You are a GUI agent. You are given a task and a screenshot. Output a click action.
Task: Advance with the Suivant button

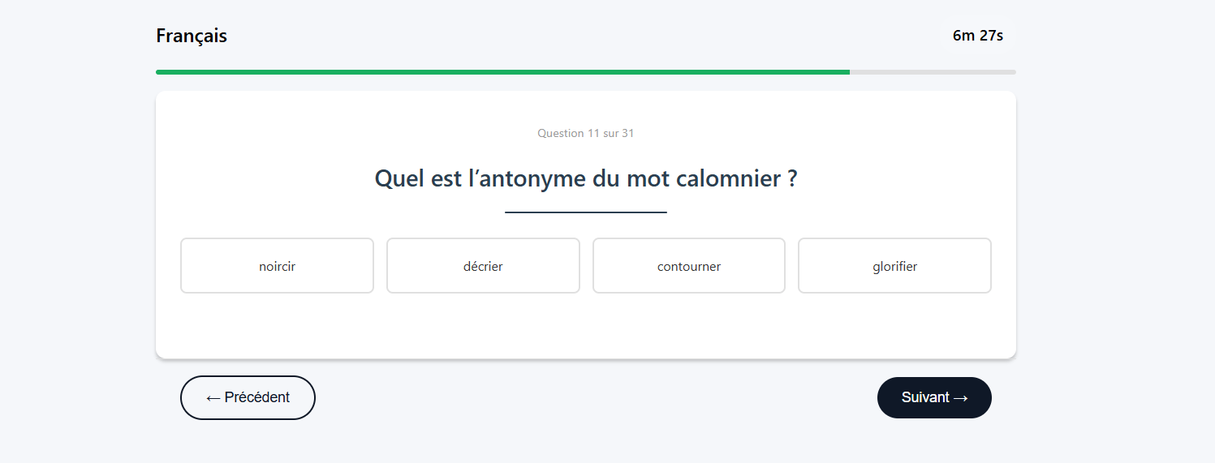tap(934, 397)
